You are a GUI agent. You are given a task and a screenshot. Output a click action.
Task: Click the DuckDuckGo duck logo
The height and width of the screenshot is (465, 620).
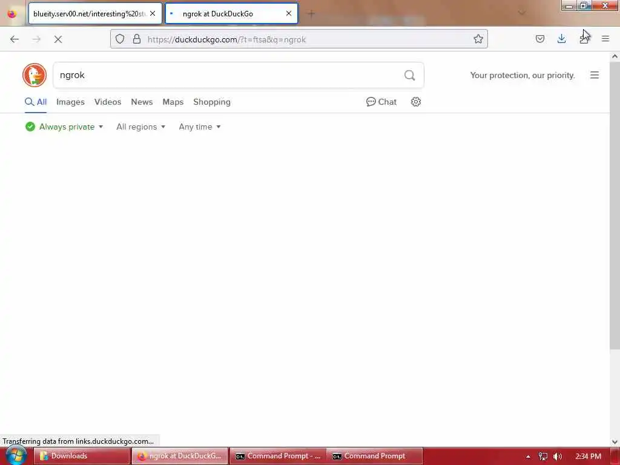[x=35, y=75]
